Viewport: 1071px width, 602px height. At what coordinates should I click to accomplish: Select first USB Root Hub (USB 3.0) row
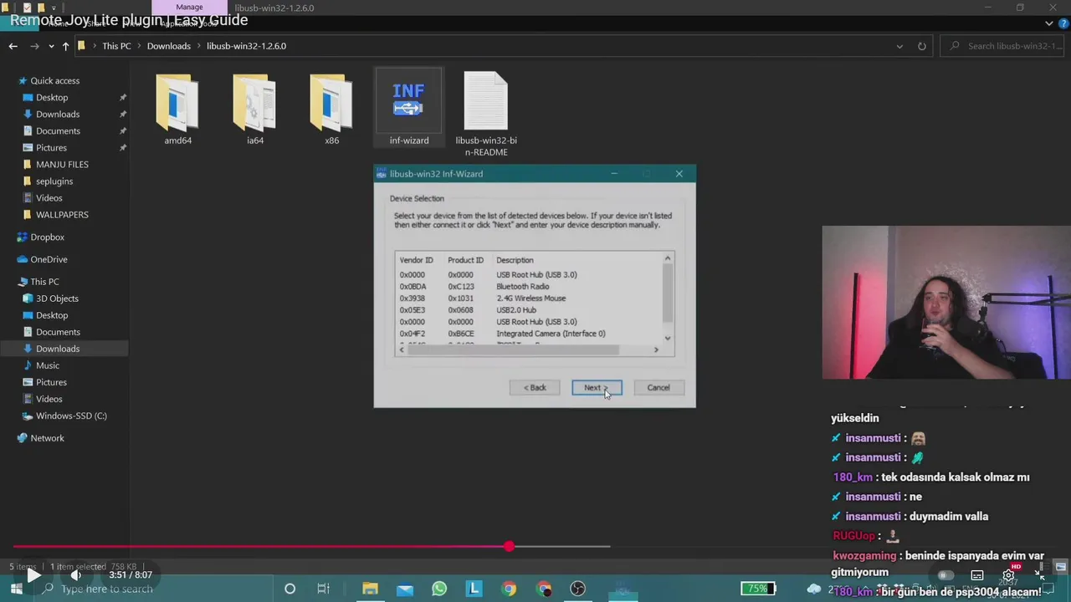point(530,275)
